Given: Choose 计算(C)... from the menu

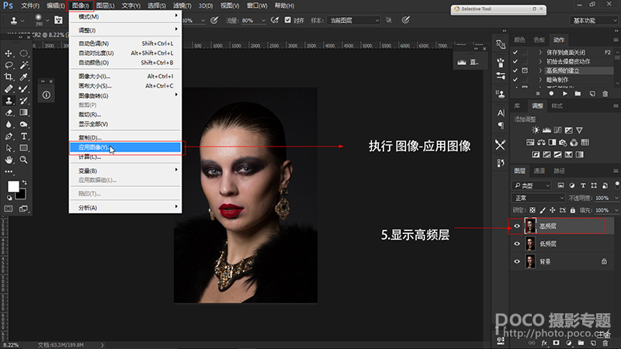Looking at the screenshot, I should tap(90, 157).
